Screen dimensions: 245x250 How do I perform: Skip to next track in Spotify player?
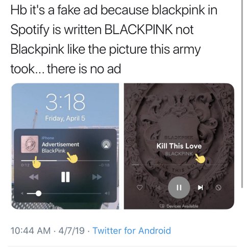pyautogui.click(x=200, y=188)
